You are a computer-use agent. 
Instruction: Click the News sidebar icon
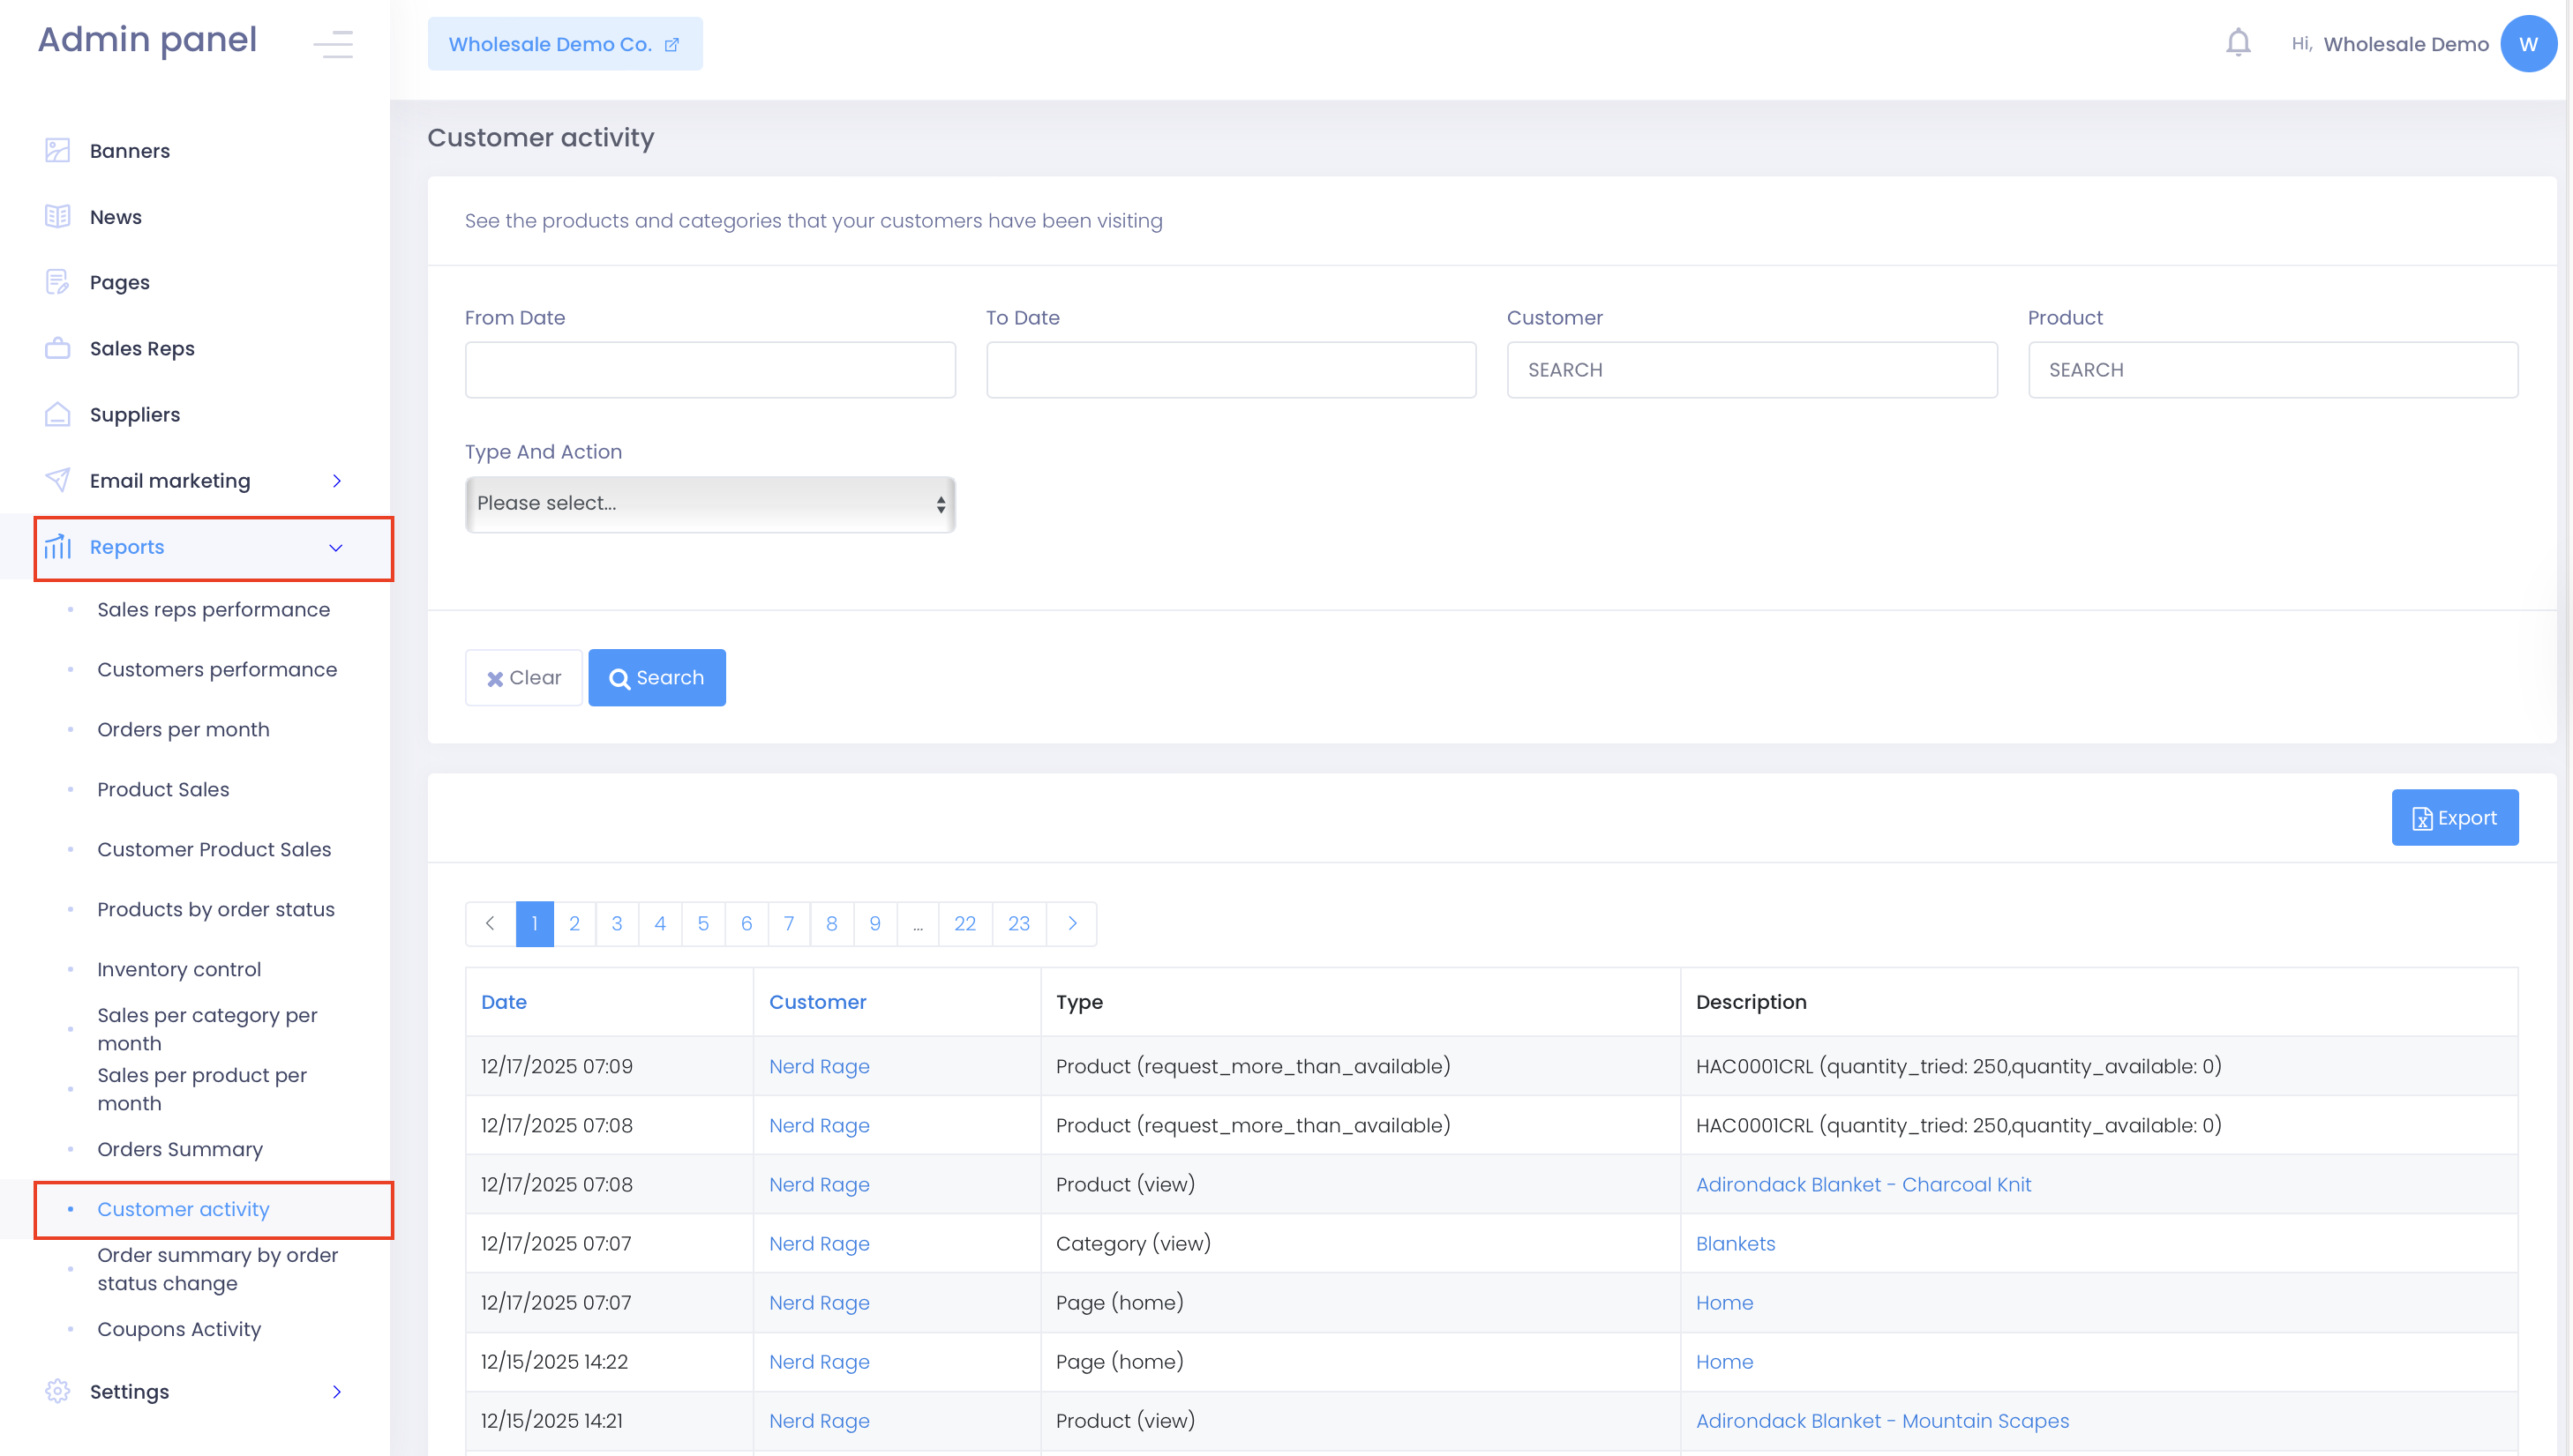click(x=57, y=217)
